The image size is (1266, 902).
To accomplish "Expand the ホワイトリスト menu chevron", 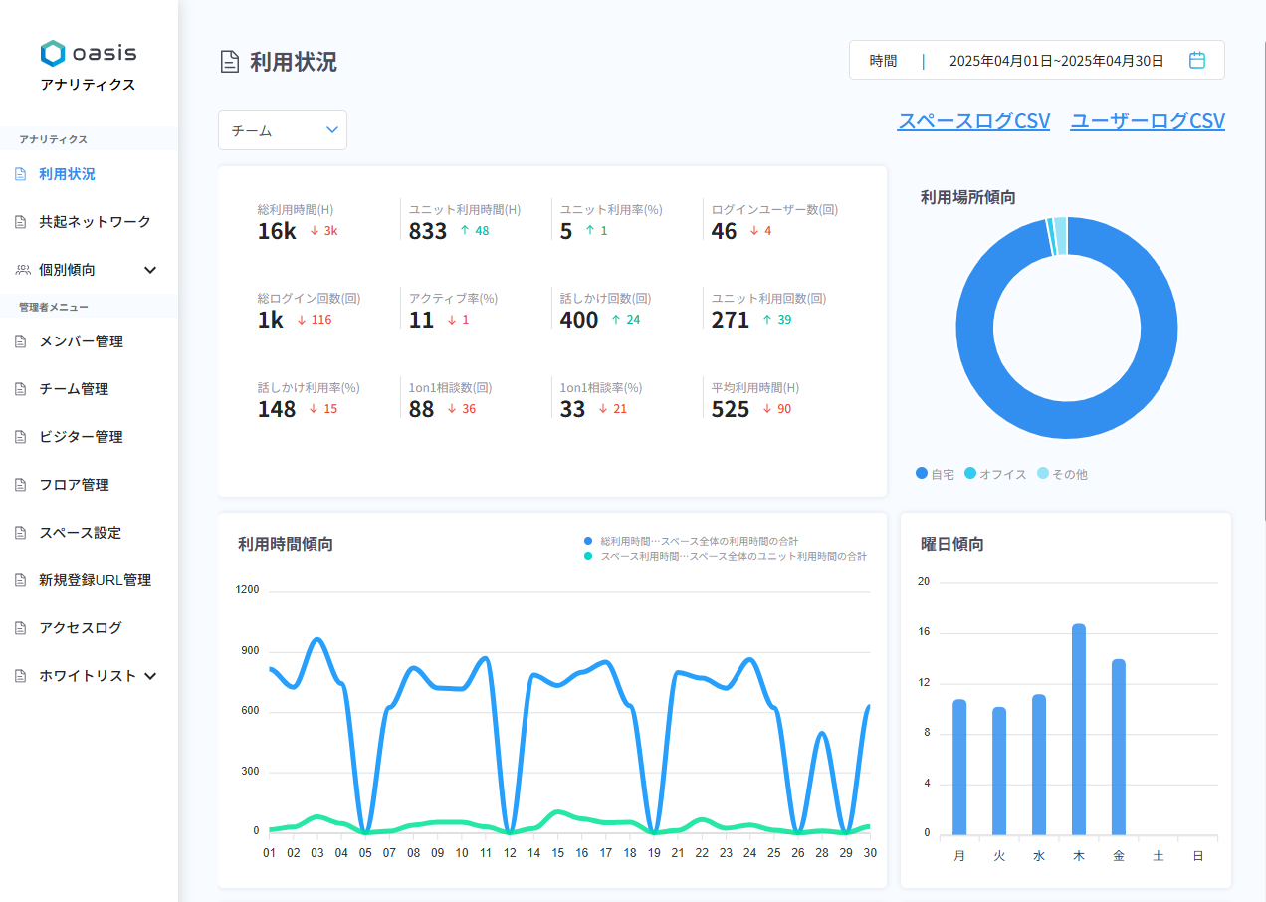I will (150, 676).
